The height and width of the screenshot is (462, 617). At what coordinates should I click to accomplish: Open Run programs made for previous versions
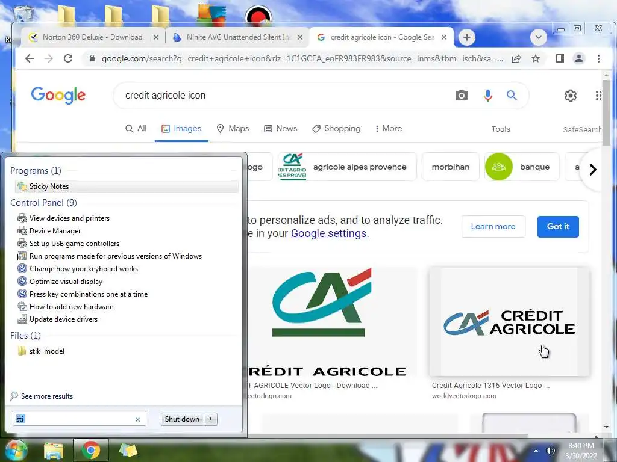coord(115,256)
